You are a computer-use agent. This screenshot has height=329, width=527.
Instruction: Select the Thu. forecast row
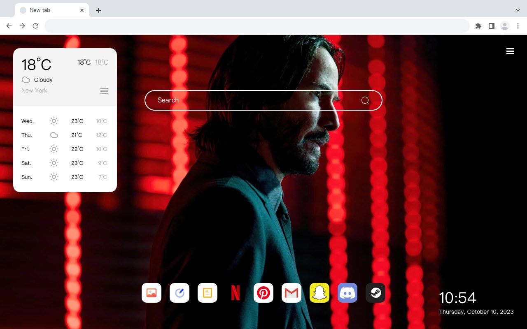coord(65,135)
